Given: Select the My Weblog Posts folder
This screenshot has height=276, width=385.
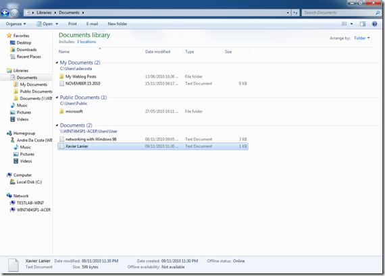Looking at the screenshot, I should click(x=153, y=76).
